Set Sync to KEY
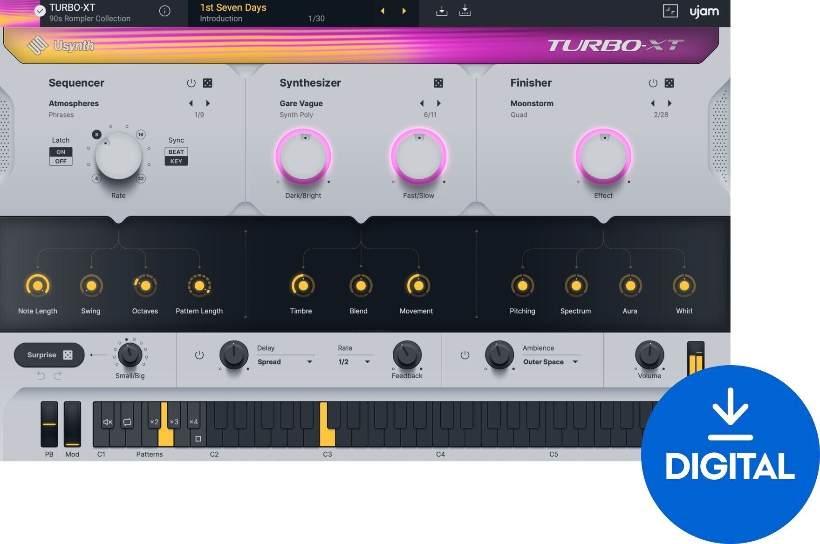 (176, 161)
